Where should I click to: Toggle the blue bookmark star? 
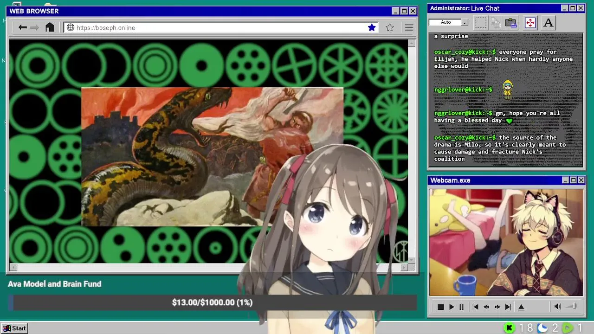372,28
